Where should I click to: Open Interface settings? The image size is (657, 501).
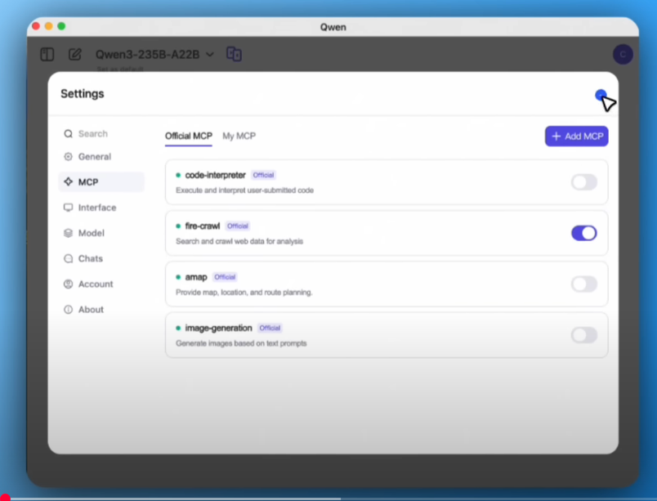pos(101,208)
